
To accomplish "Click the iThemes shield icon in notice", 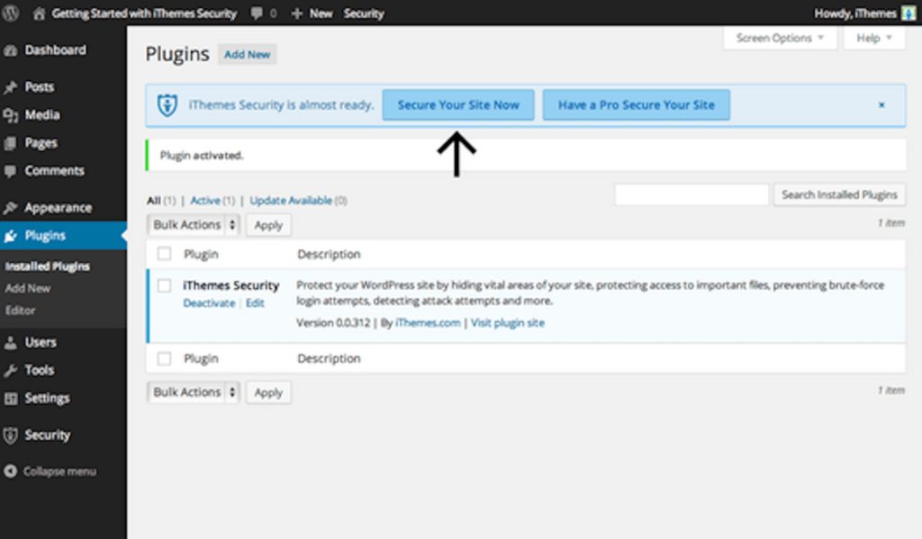I will [x=167, y=105].
